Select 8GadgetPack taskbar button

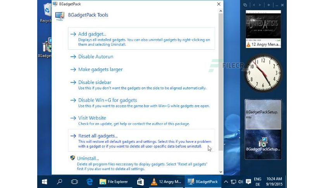[203, 182]
